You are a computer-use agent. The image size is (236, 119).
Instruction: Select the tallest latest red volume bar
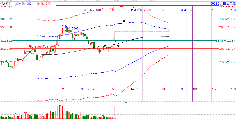coord(115,113)
